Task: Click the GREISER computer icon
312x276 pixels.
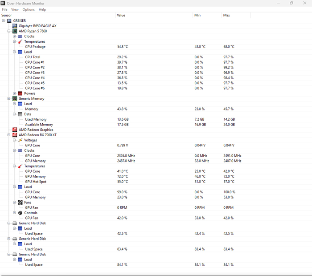Action: [x=9, y=20]
